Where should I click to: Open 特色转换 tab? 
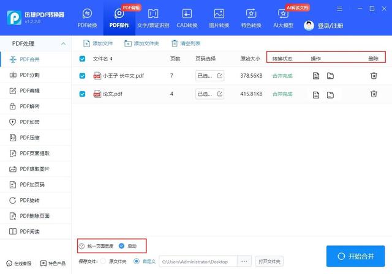click(x=251, y=18)
